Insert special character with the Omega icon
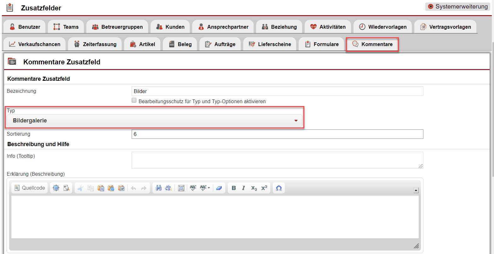Screen dimensions: 494x254 [x=279, y=188]
